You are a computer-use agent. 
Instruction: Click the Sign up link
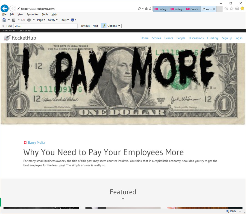(x=227, y=38)
